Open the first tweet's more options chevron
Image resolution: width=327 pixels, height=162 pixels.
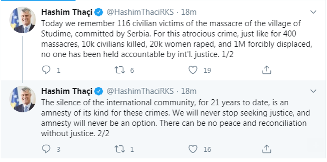(x=313, y=12)
